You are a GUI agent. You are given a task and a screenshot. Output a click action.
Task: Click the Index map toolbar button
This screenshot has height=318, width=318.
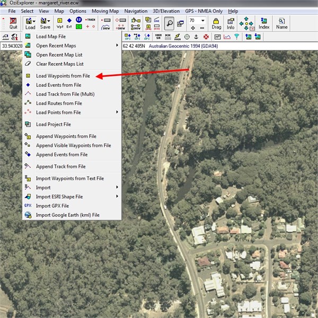264,23
